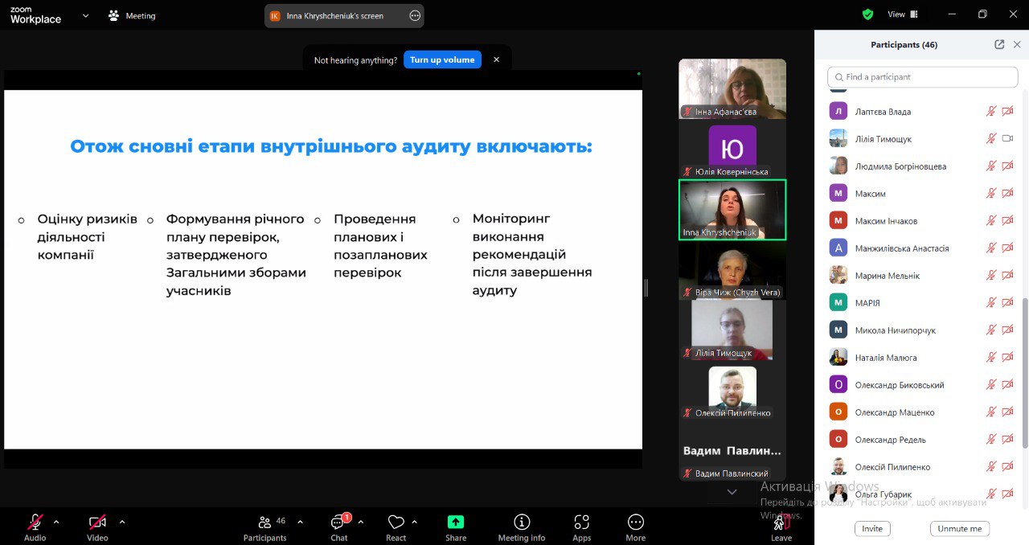Open the Meeting tab

pos(133,15)
